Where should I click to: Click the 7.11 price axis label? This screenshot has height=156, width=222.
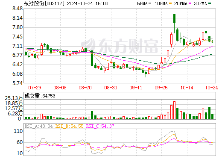click(x=18, y=46)
